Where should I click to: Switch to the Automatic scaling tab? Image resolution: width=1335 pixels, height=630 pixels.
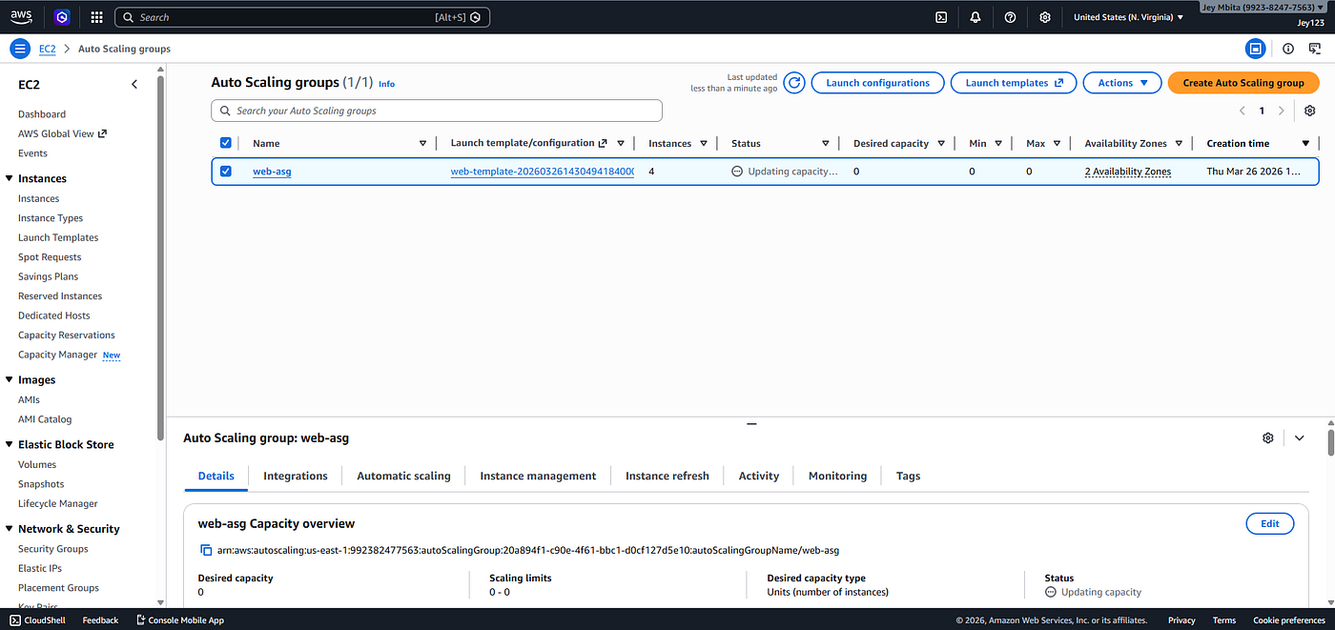(403, 476)
